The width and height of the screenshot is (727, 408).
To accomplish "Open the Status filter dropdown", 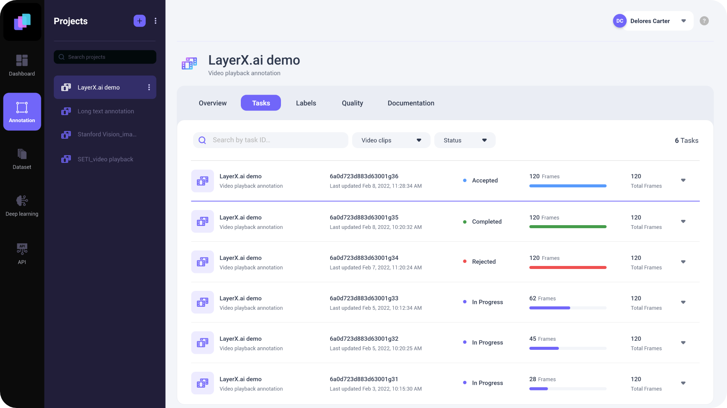I will (465, 141).
